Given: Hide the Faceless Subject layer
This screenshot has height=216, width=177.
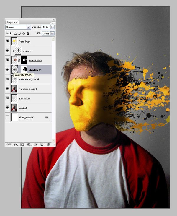Looking at the screenshot, I should click(x=7, y=89).
